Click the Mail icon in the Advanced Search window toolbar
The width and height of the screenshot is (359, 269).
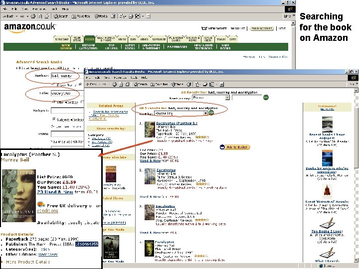pyautogui.click(x=123, y=16)
